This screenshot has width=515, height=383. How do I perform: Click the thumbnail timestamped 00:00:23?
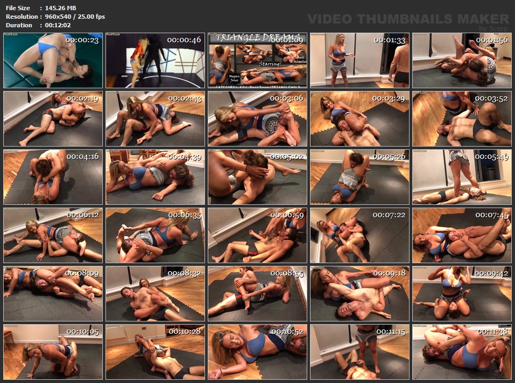[x=52, y=60]
